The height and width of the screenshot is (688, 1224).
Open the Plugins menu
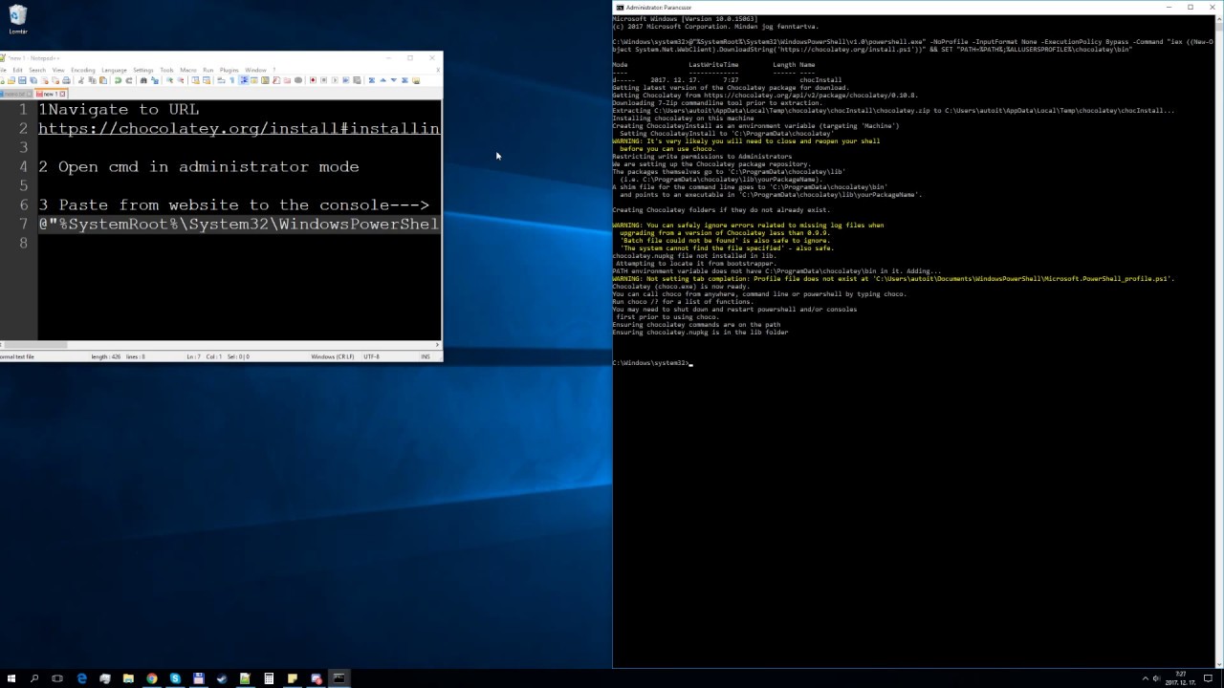click(229, 70)
